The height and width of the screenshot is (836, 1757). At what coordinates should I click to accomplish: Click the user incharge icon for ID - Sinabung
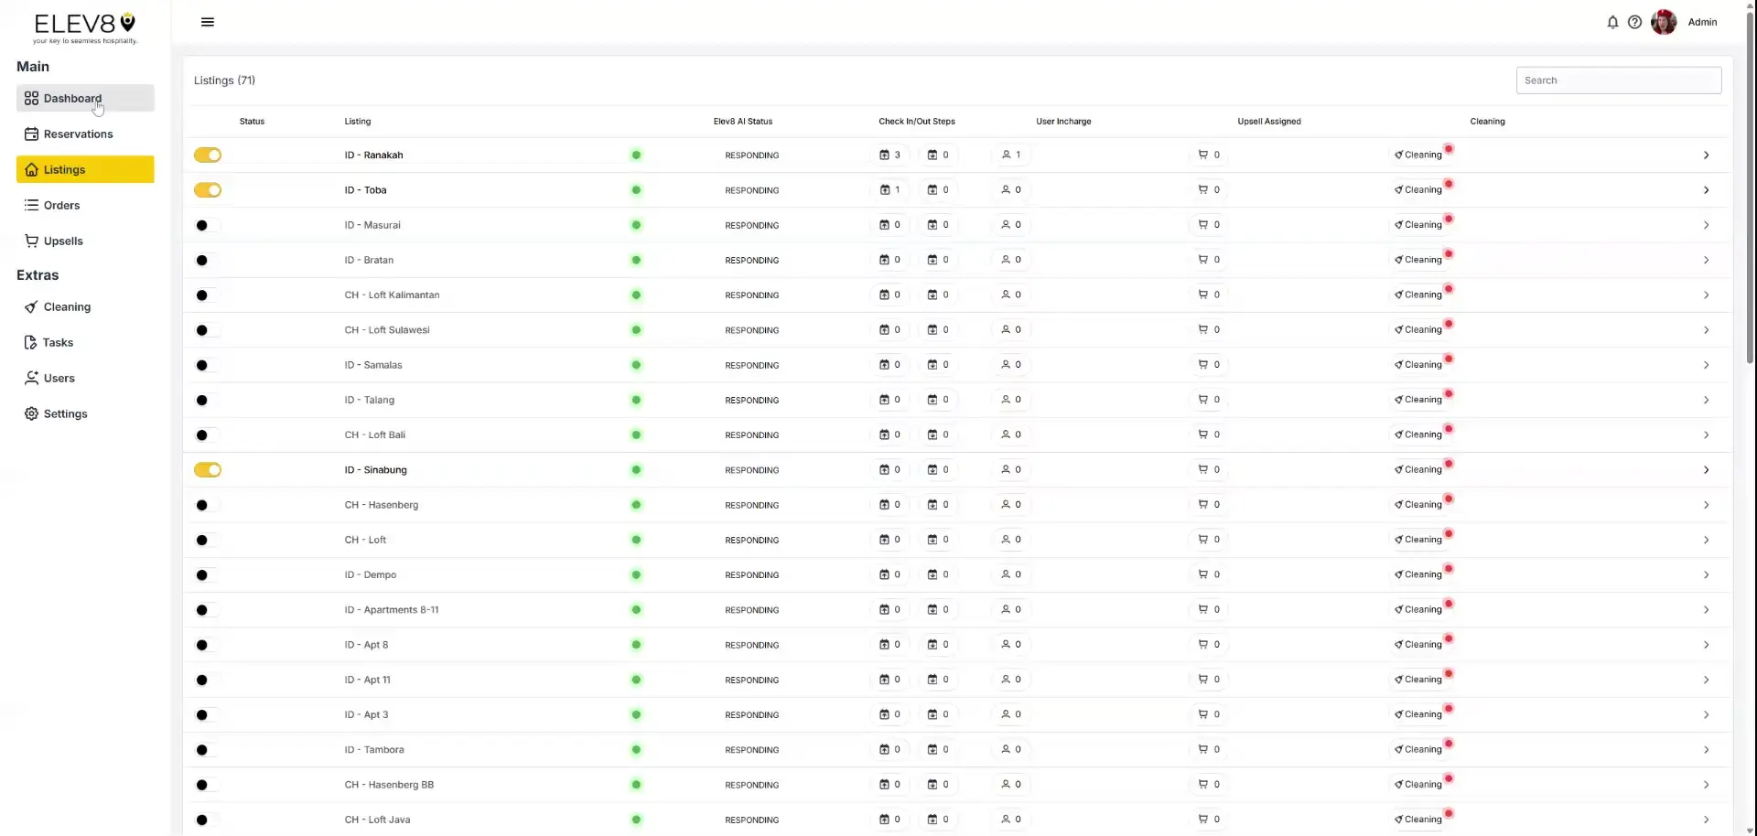coord(1007,469)
